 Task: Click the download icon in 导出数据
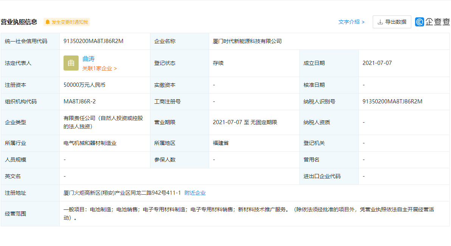click(380, 22)
